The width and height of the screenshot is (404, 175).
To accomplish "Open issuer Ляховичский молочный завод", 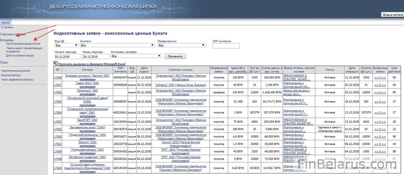I will [x=87, y=100].
